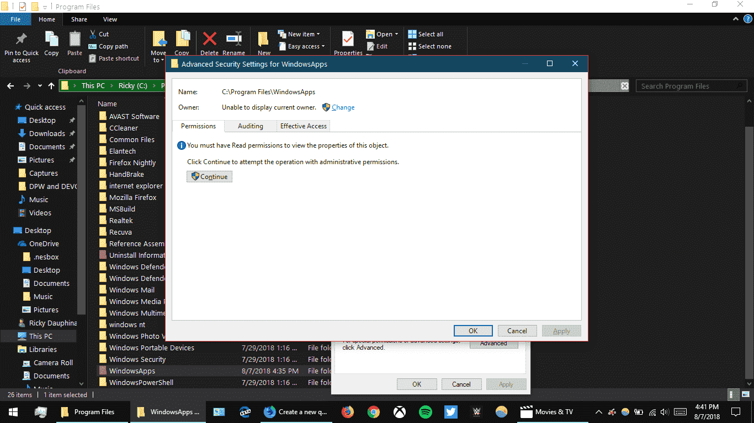The image size is (754, 423).
Task: Click the volume speaker tray icon
Action: point(664,411)
